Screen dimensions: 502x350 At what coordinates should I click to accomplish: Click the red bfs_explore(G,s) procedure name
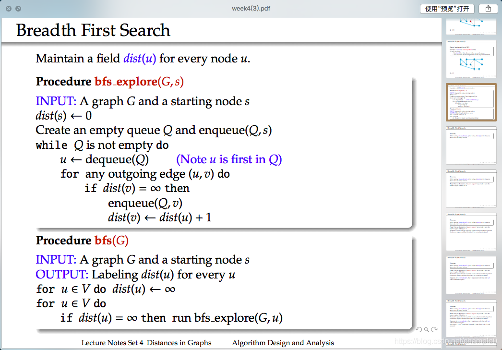139,82
